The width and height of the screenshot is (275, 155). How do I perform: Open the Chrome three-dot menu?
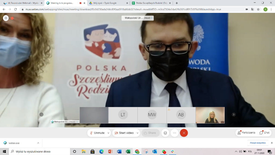tap(271, 9)
